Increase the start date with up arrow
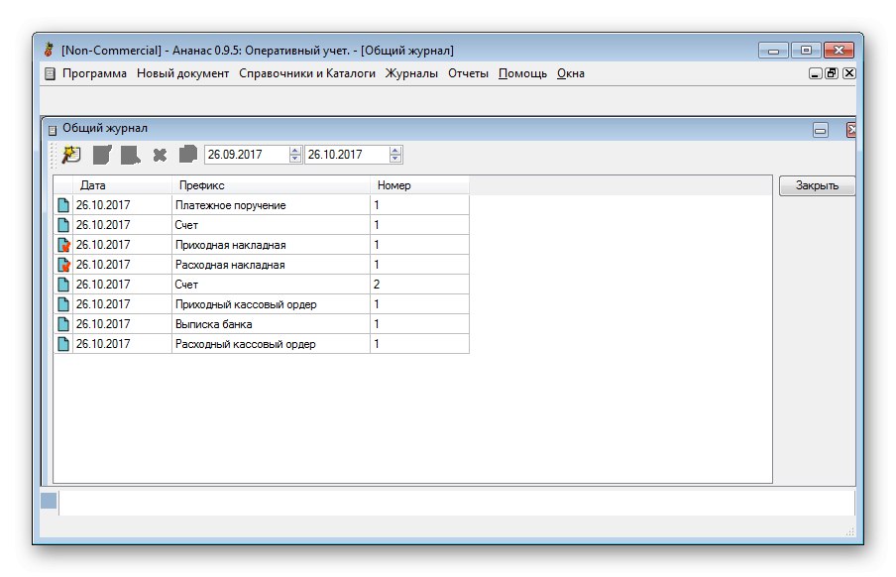896x577 pixels. pos(294,151)
